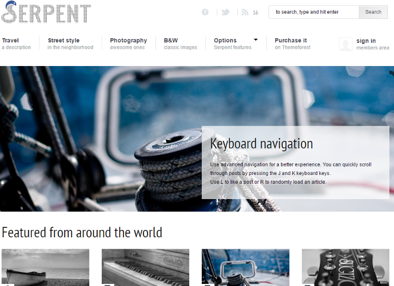Click the Serpent logo

click(x=46, y=12)
